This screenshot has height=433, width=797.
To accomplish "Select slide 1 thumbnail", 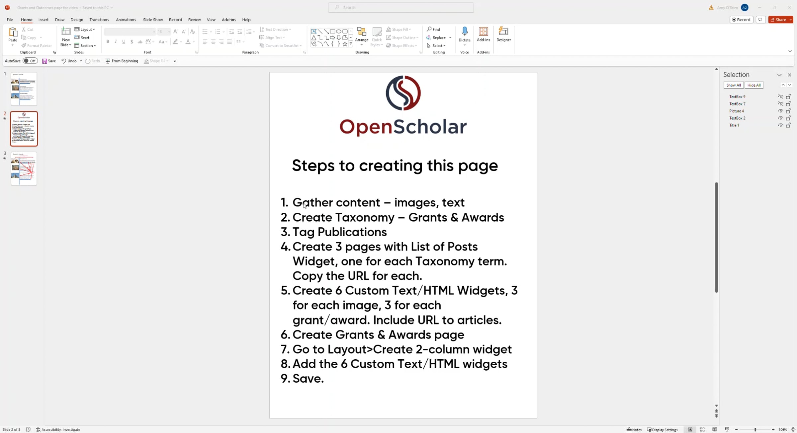I will (x=24, y=89).
